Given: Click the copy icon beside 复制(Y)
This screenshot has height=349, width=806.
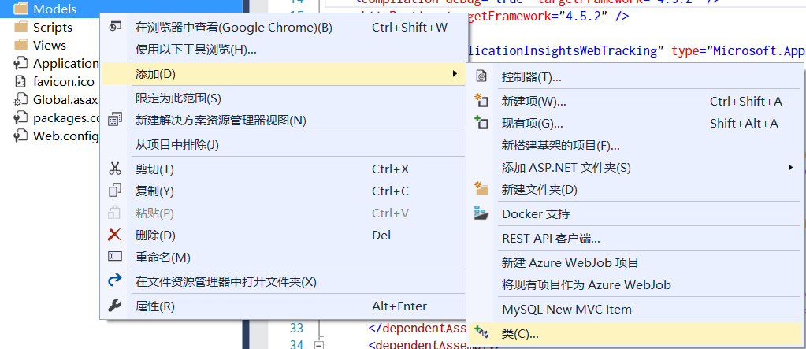Looking at the screenshot, I should [115, 191].
